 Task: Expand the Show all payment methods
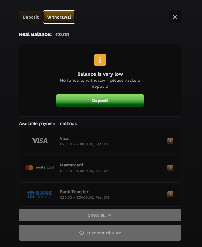[100, 215]
